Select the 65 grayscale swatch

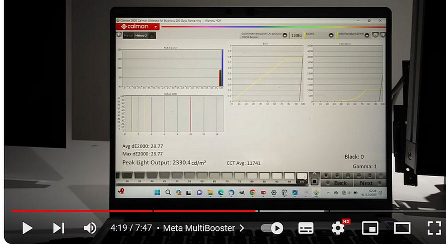[x=215, y=176]
